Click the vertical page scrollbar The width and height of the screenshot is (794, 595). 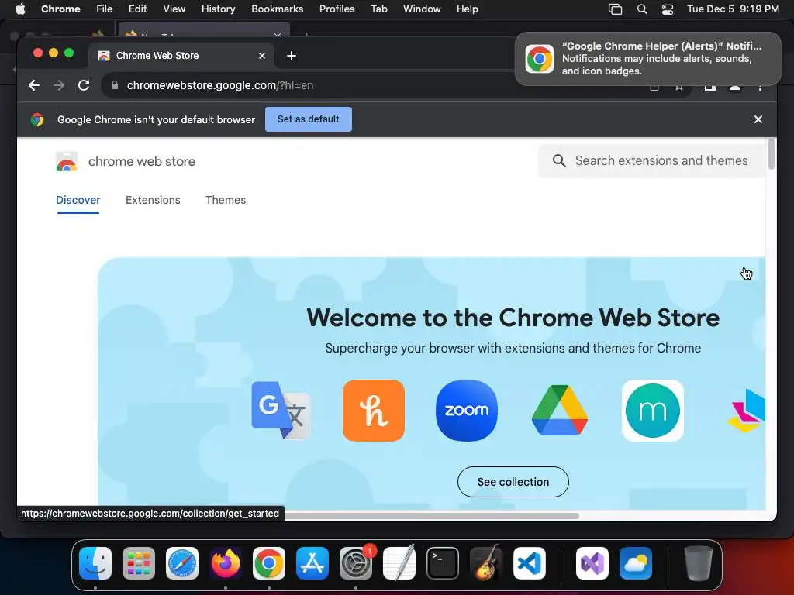772,154
